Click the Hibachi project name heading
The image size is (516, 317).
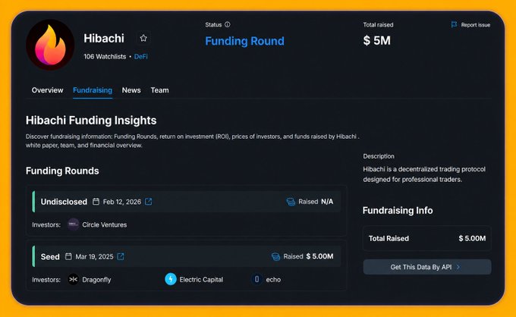[x=104, y=39]
